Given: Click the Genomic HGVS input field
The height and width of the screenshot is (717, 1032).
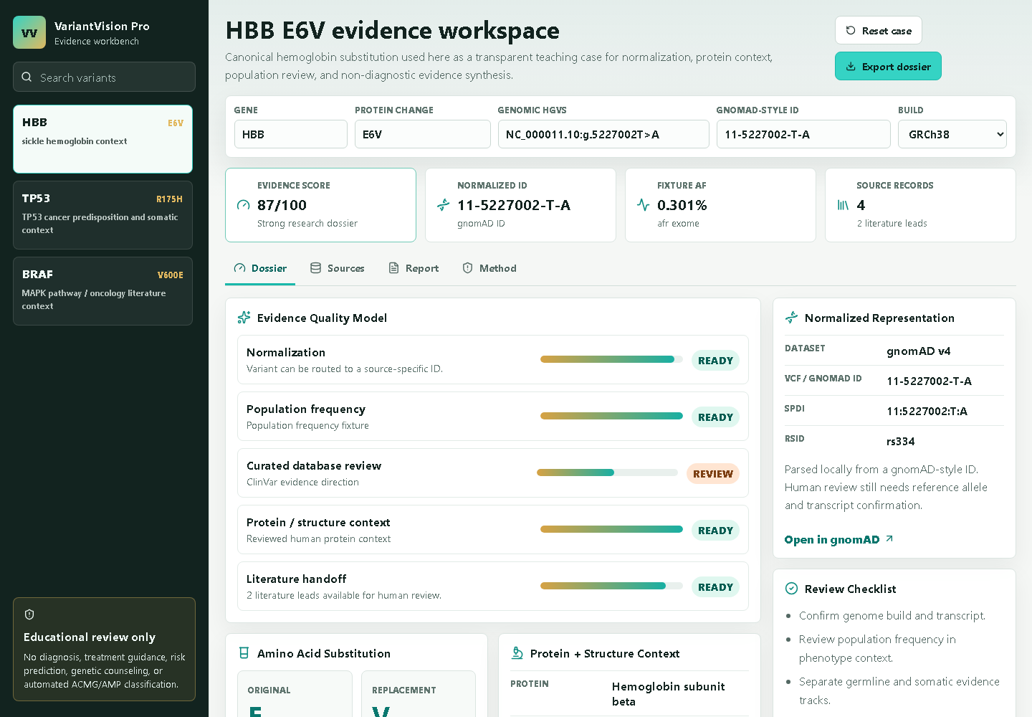Looking at the screenshot, I should [603, 134].
